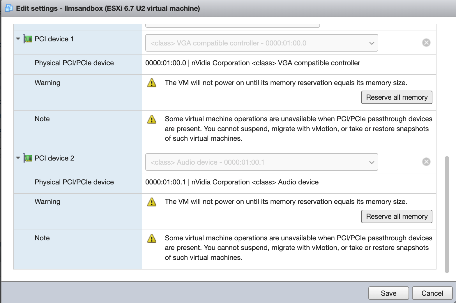Cancel editing the VM settings

(x=432, y=293)
